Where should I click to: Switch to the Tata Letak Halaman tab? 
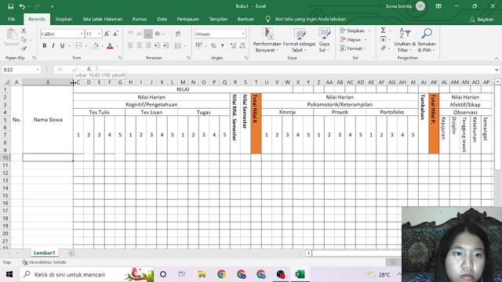(103, 19)
